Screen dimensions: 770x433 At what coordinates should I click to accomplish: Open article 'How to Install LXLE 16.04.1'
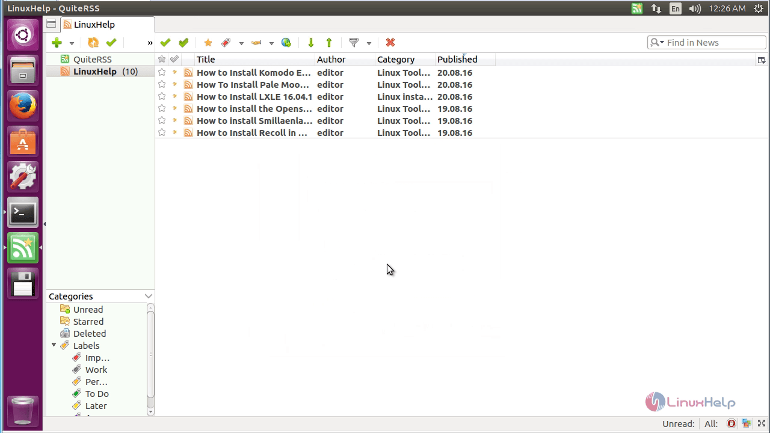(x=254, y=97)
